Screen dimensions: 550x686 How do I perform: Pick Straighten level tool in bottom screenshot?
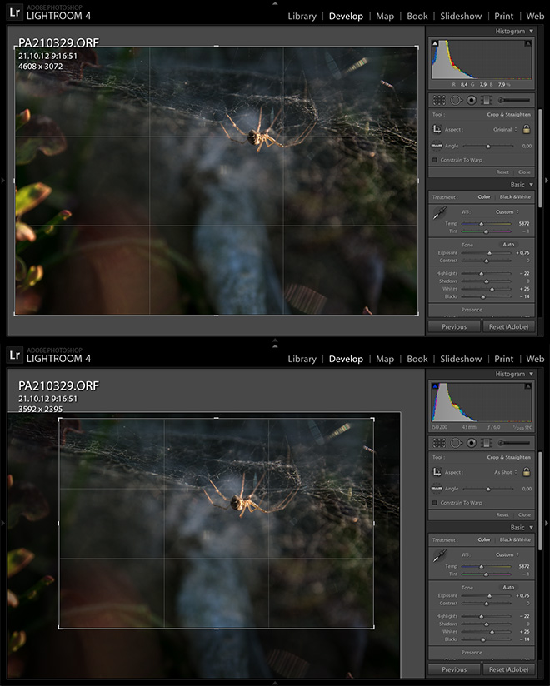(x=437, y=489)
